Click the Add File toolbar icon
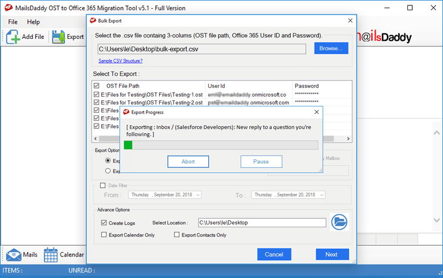Image resolution: width=443 pixels, height=278 pixels. 13,37
